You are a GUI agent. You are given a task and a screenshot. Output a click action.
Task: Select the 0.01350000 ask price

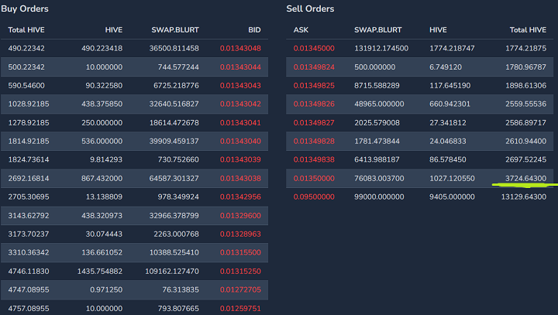coord(314,178)
